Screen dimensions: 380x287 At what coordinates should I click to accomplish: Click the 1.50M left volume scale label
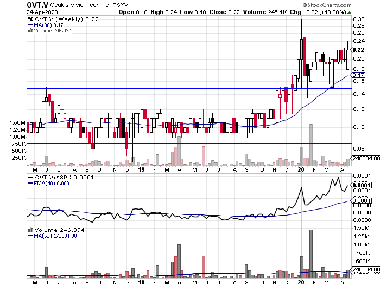point(17,123)
